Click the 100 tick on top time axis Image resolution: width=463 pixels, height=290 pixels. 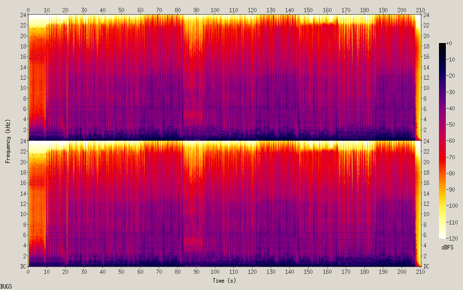pos(215,10)
